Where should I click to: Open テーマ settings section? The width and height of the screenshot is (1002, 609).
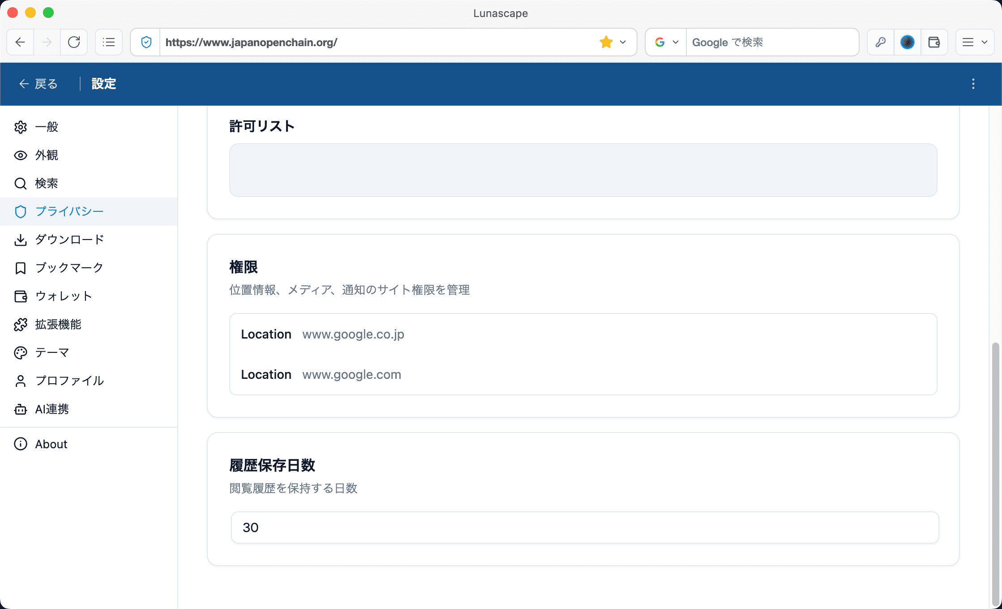tap(89, 352)
